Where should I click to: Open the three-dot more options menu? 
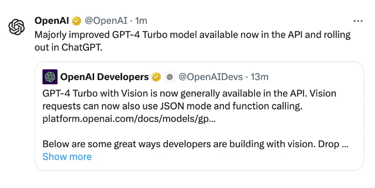coord(358,21)
